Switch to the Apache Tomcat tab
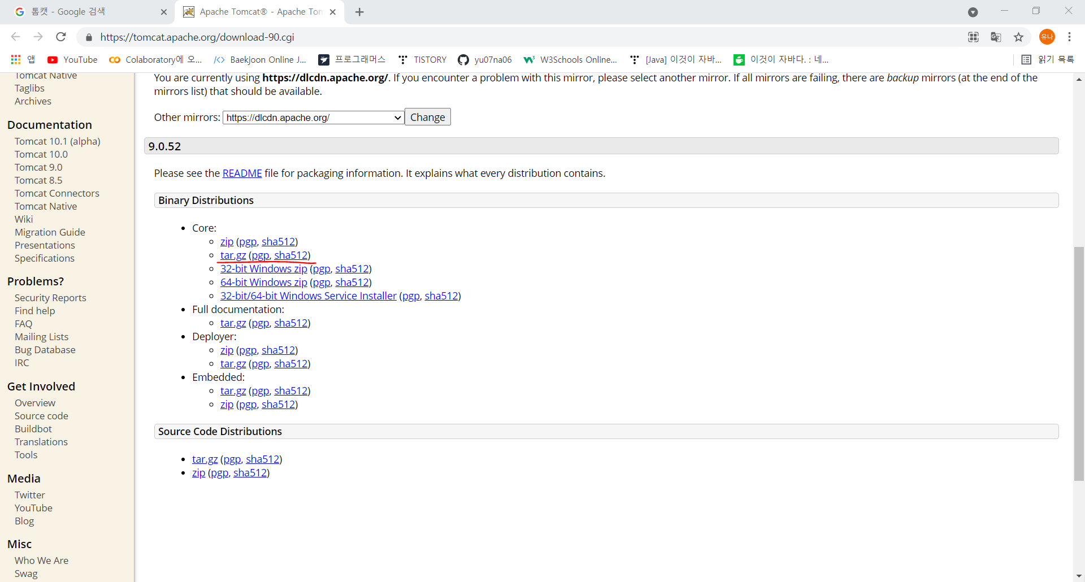This screenshot has width=1085, height=582. coord(260,12)
